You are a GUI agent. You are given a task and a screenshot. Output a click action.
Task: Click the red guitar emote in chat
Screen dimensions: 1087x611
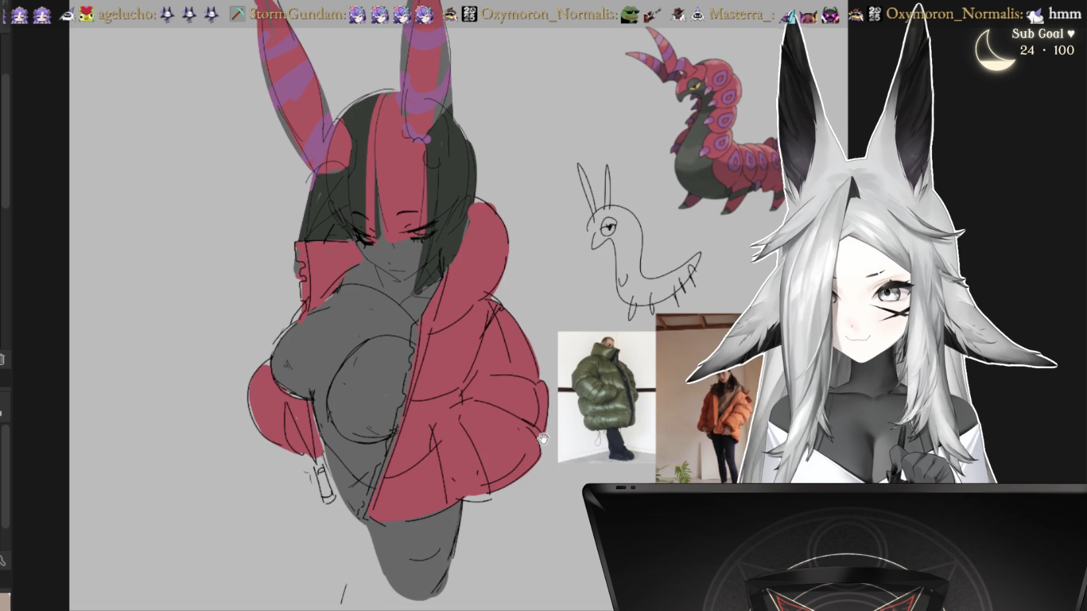point(652,14)
